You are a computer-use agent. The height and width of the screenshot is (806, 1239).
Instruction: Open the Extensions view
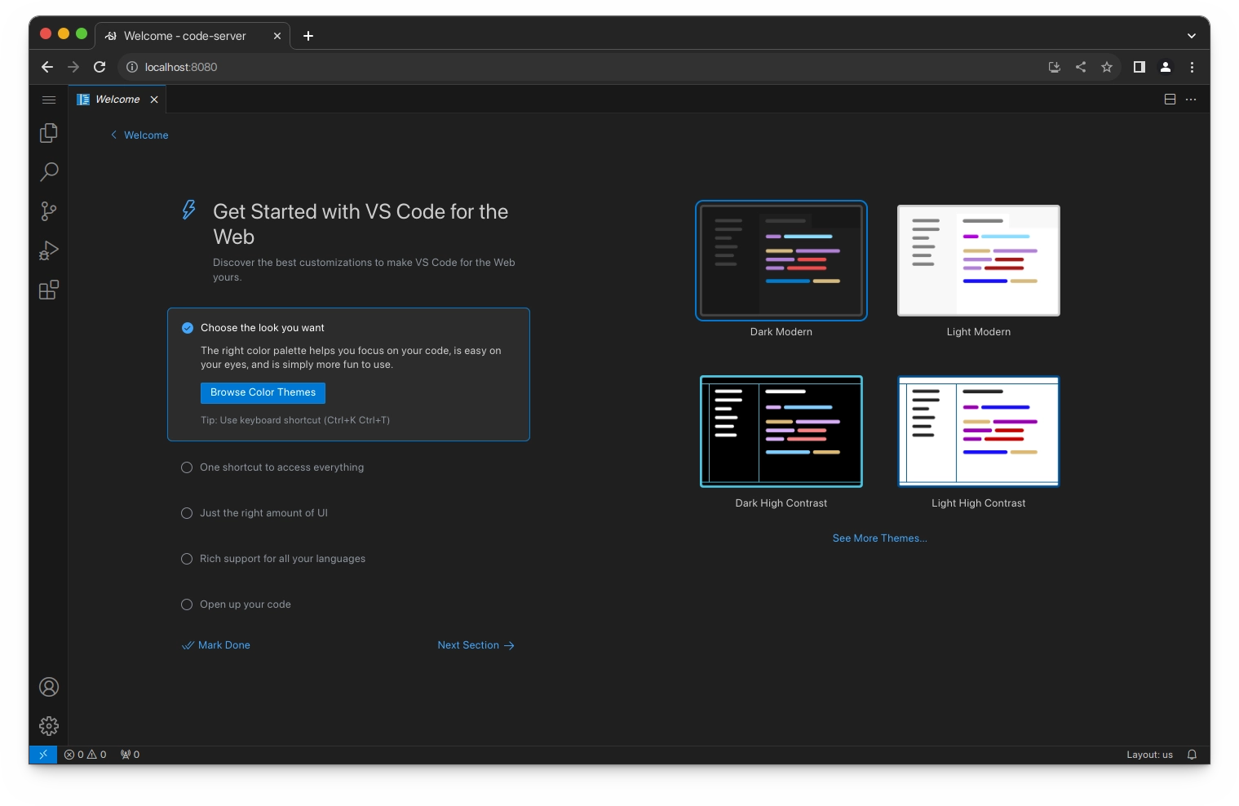point(49,290)
